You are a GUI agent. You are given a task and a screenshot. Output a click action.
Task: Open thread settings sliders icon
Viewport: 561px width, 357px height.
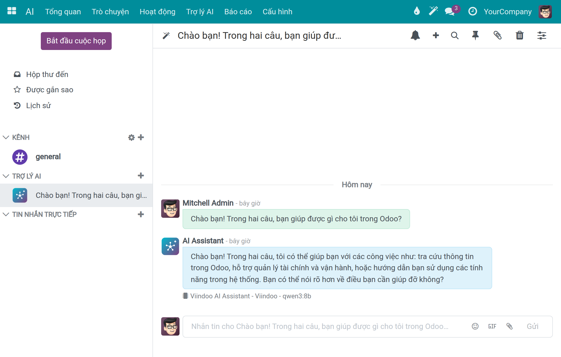542,35
